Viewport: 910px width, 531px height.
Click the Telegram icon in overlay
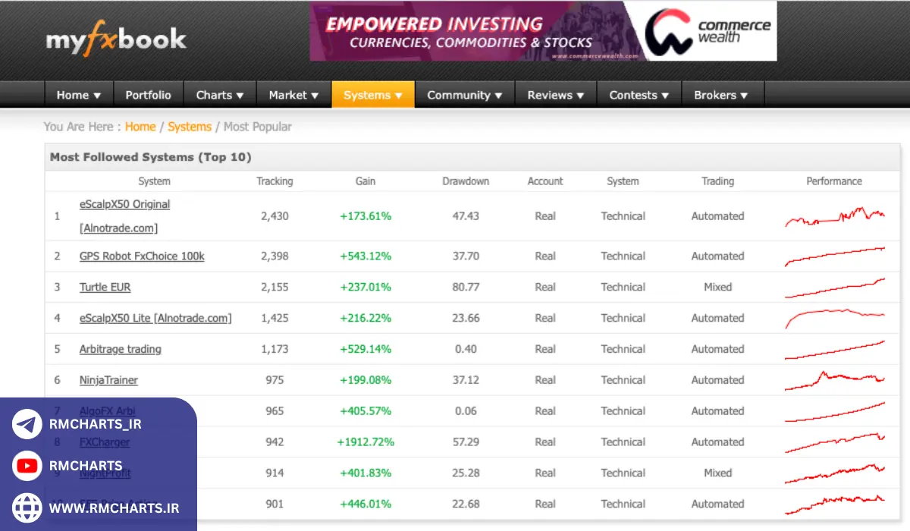click(x=27, y=424)
